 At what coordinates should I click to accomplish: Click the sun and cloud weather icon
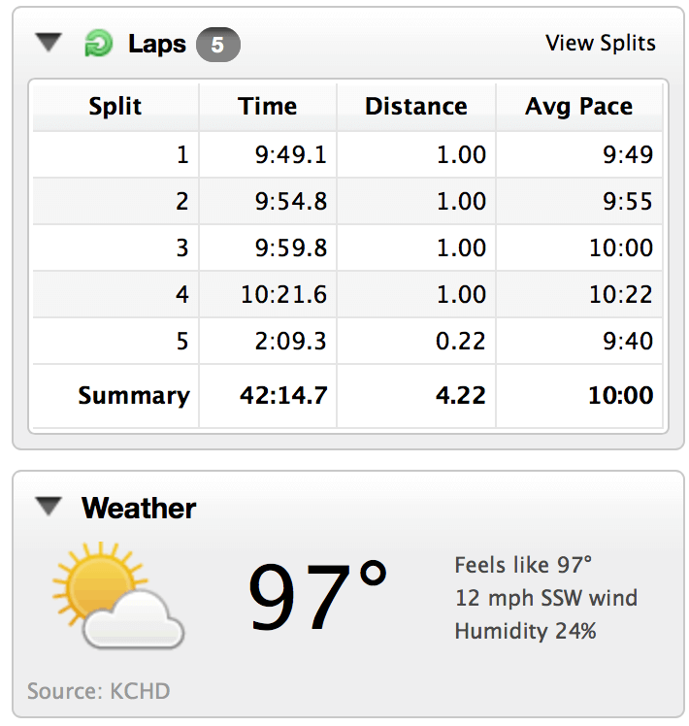click(x=118, y=594)
